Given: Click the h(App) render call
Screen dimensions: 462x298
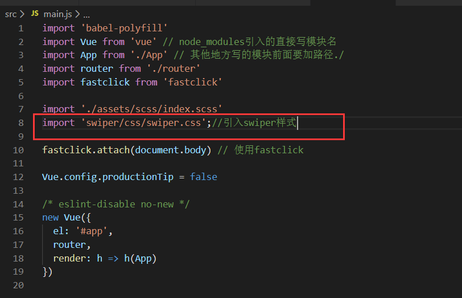Looking at the screenshot, I should click(x=140, y=259).
